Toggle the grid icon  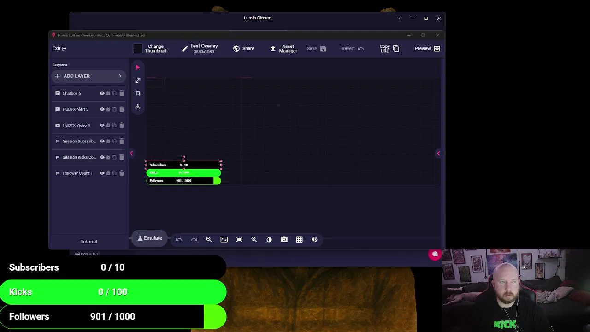tap(299, 239)
